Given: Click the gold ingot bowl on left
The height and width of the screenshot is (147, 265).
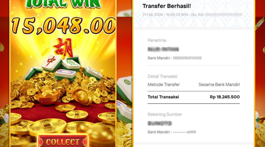Looking at the screenshot, I should (x=47, y=97).
